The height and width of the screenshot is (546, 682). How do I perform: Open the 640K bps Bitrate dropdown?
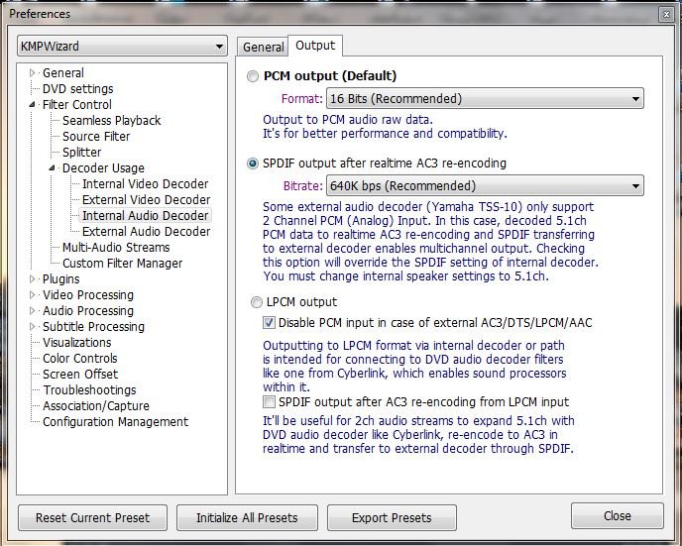point(484,186)
